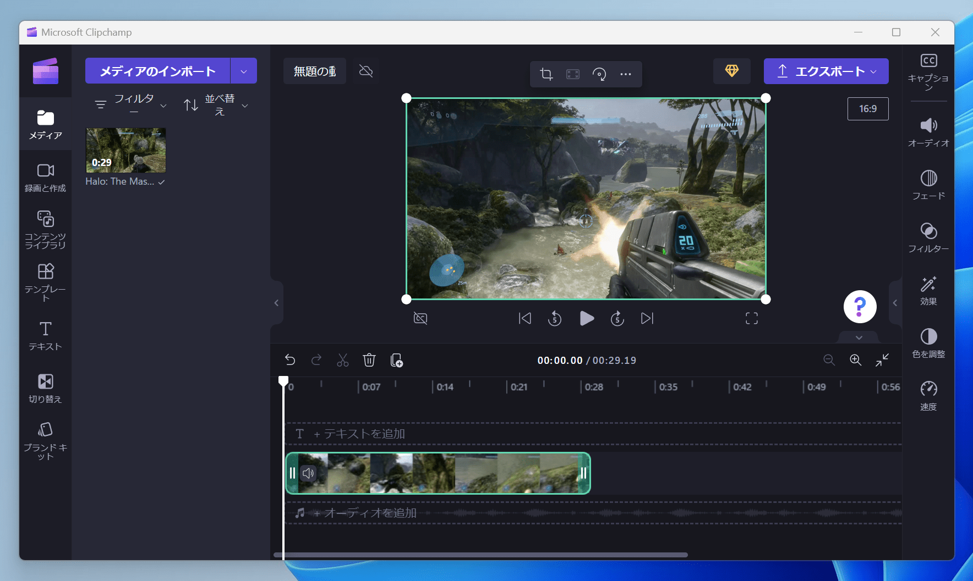Click the fit-to-frame icon in floating toolbar
The image size is (973, 581).
pos(573,74)
